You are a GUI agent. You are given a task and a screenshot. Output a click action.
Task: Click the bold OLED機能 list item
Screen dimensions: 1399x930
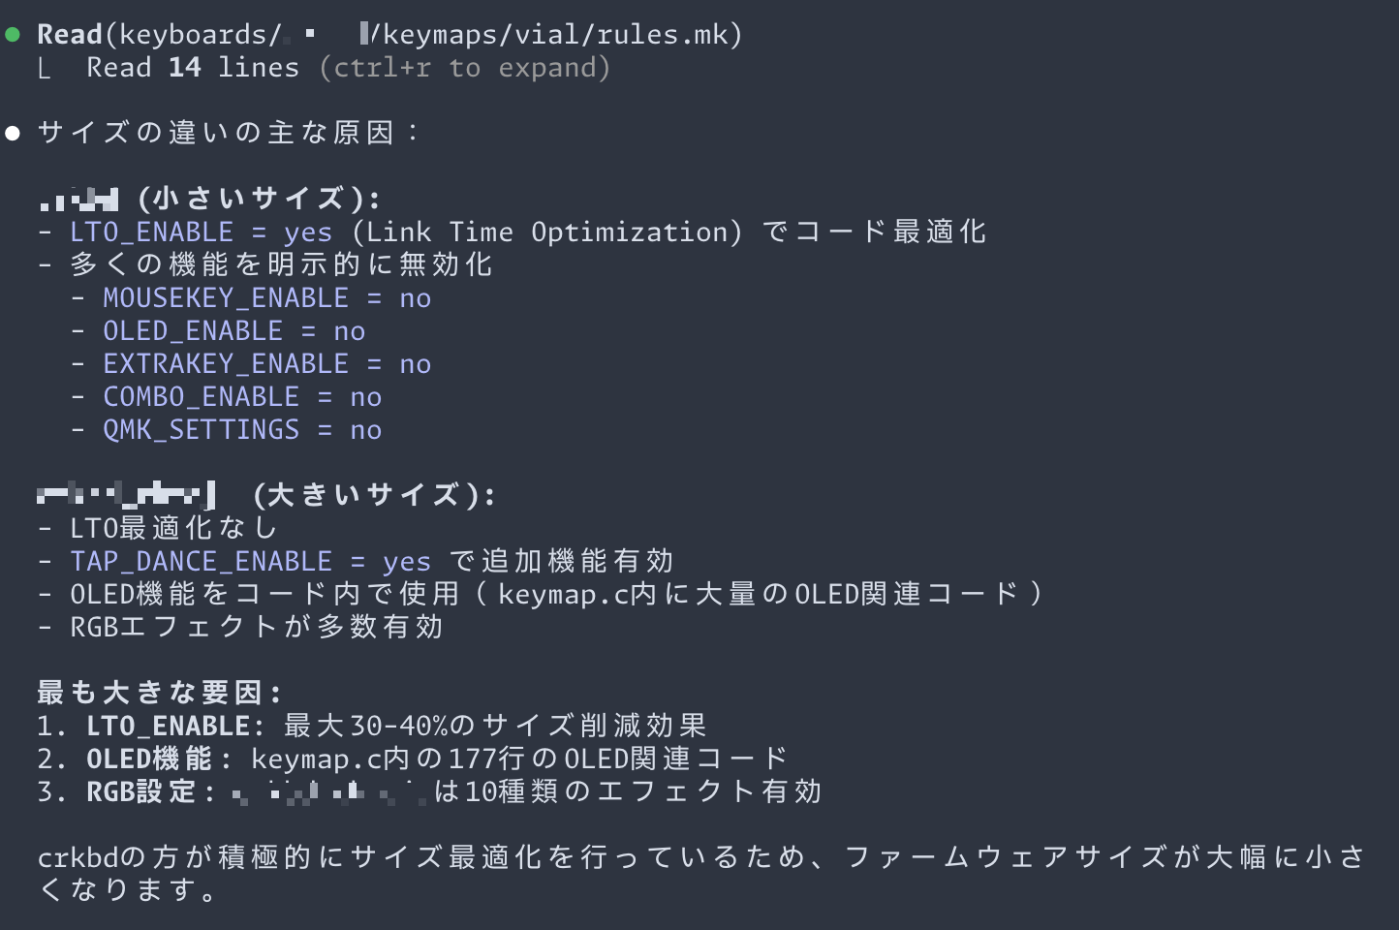click(x=160, y=759)
